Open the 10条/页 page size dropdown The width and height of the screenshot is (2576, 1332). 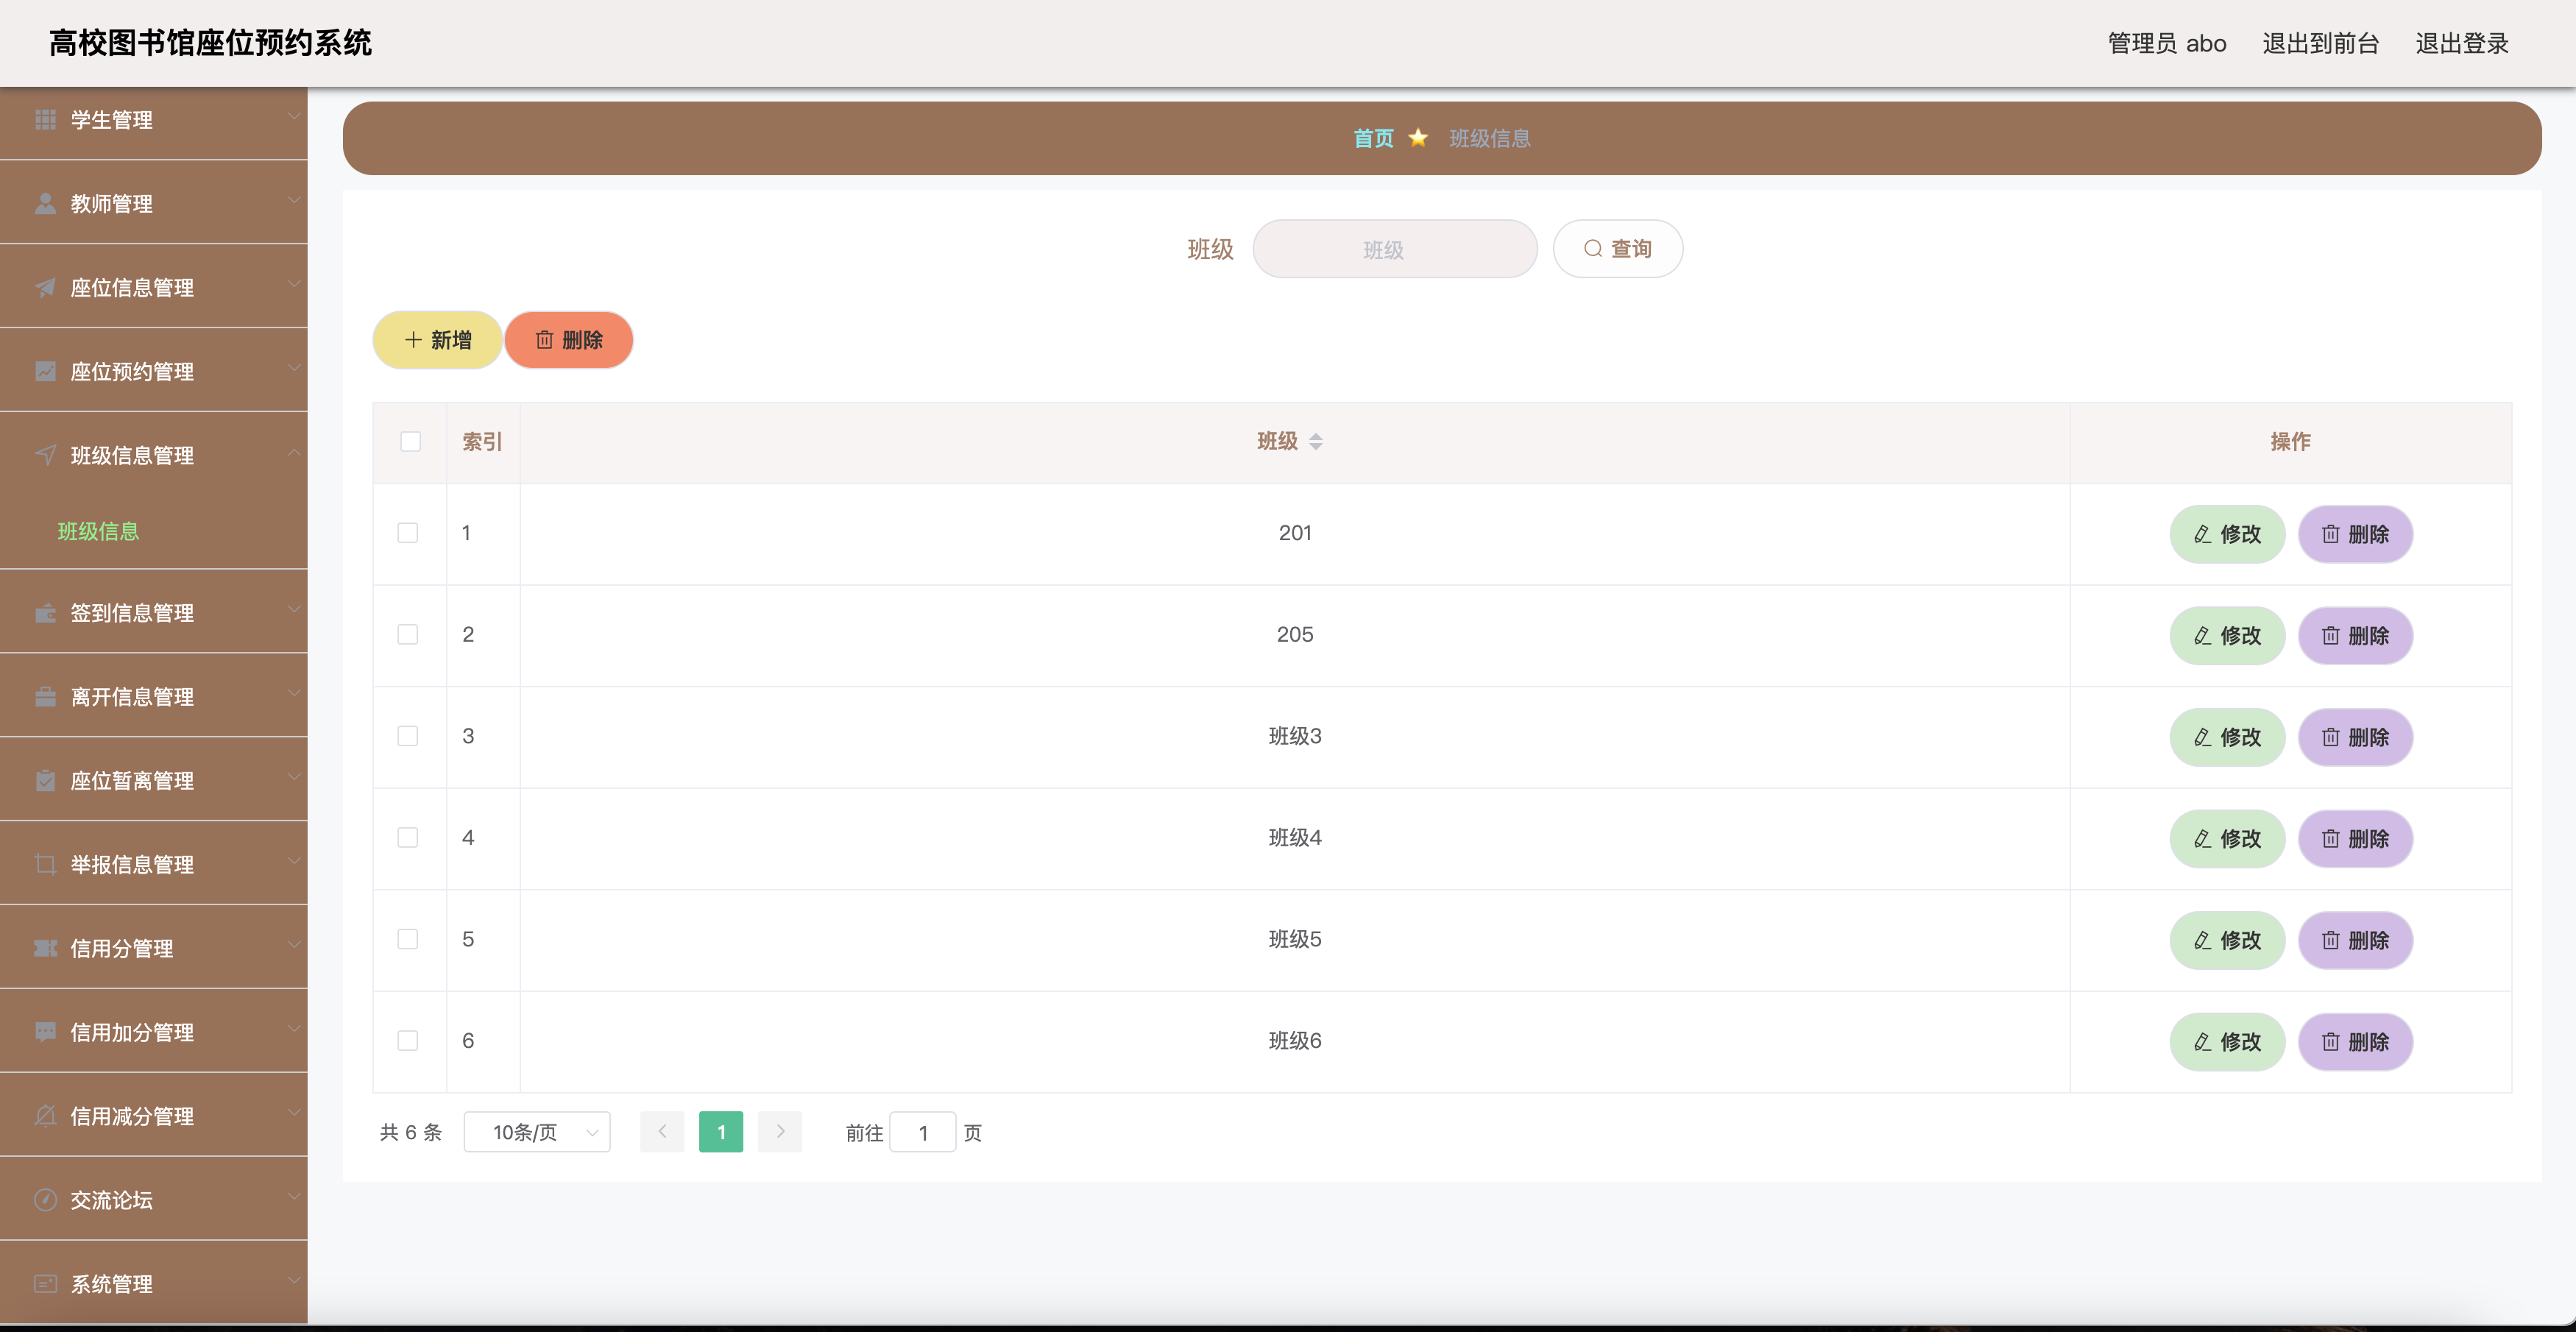coord(537,1133)
